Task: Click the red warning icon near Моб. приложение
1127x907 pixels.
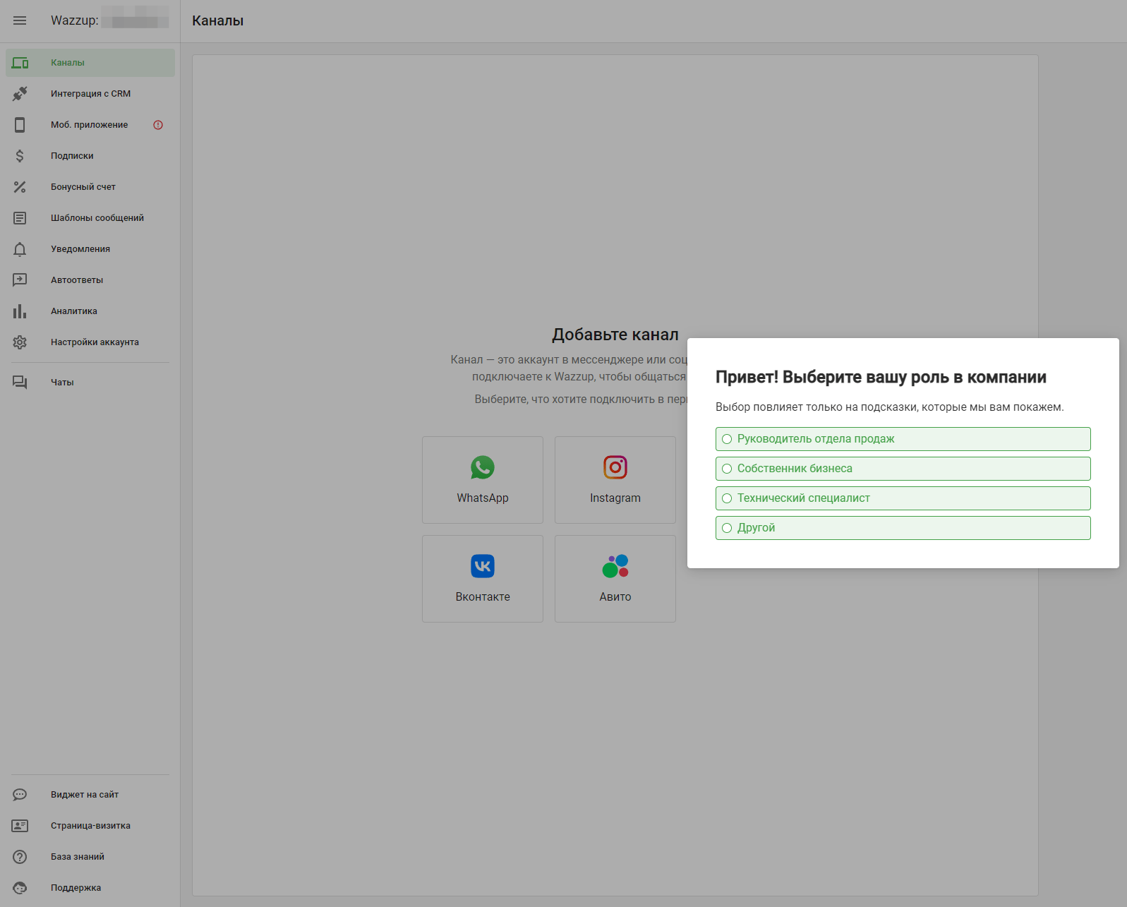Action: [x=158, y=125]
